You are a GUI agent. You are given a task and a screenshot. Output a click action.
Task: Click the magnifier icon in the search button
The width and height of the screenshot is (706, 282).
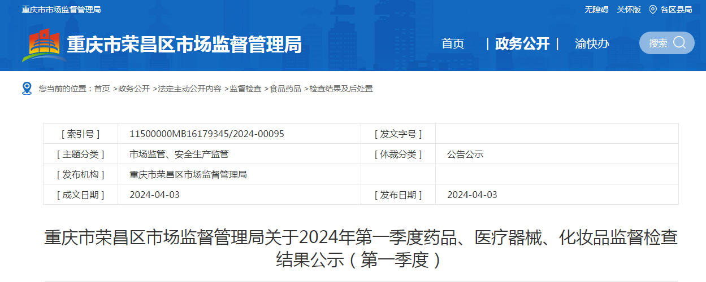[x=679, y=43]
